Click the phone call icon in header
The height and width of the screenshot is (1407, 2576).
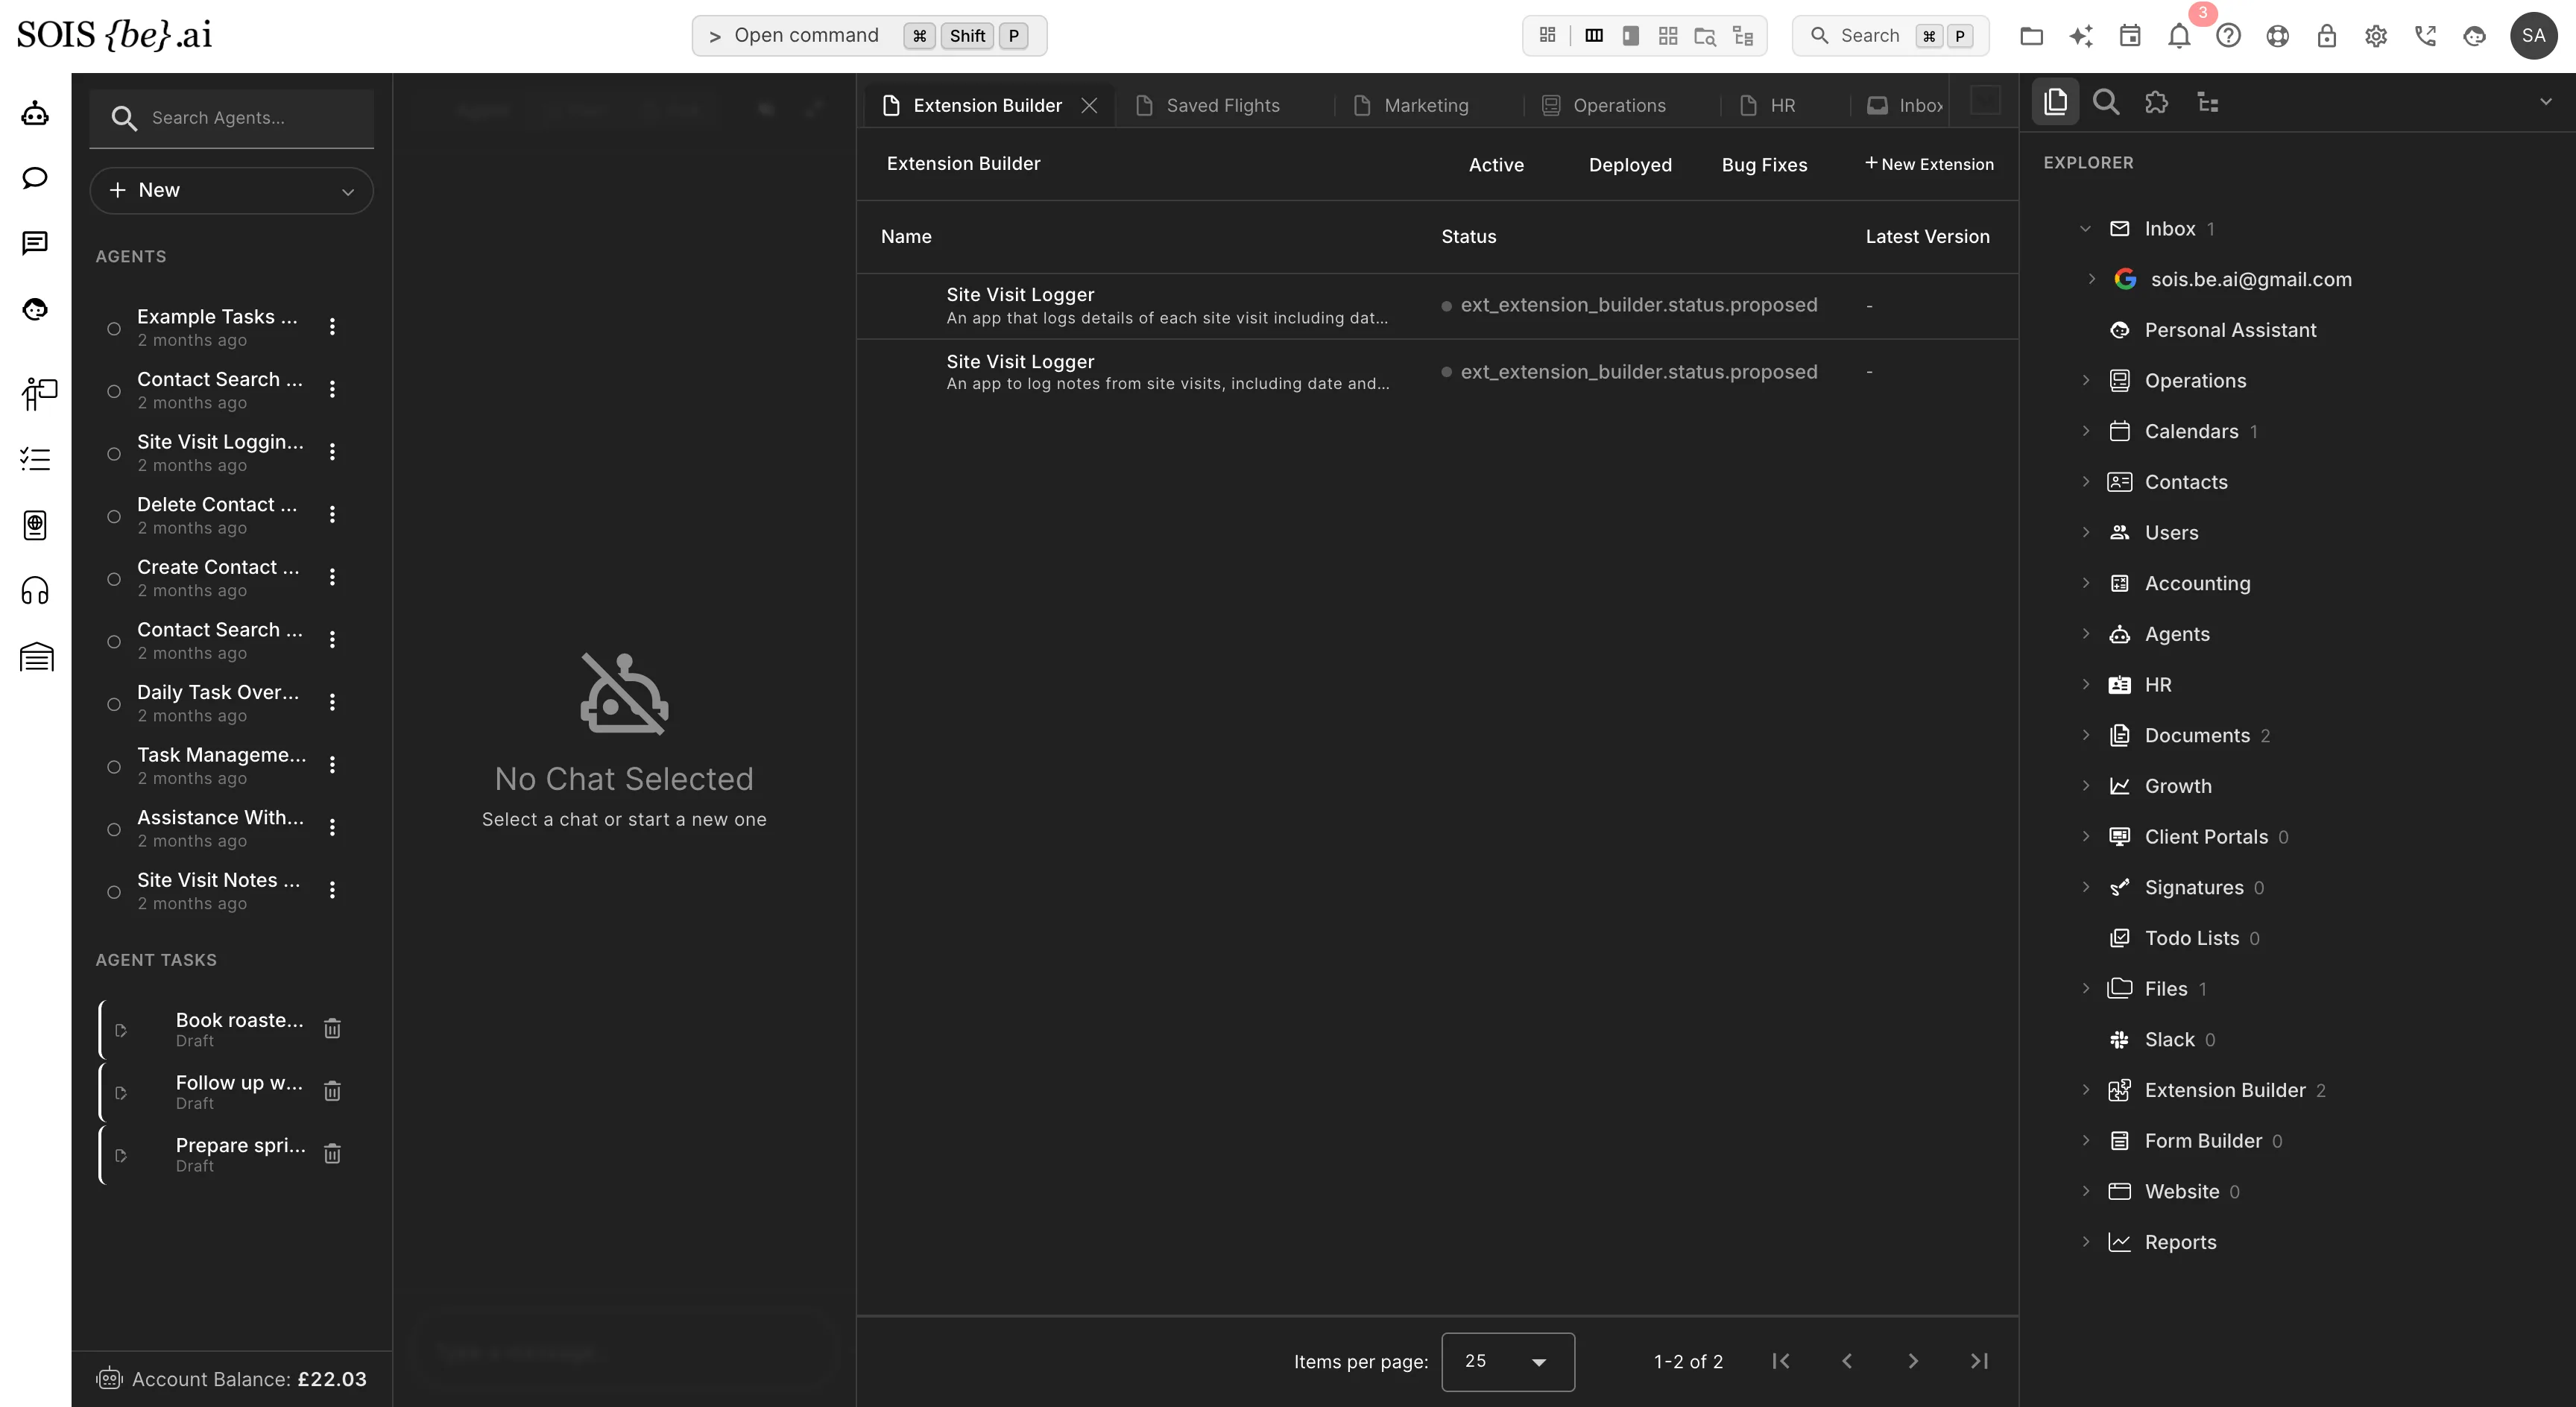(x=2425, y=36)
